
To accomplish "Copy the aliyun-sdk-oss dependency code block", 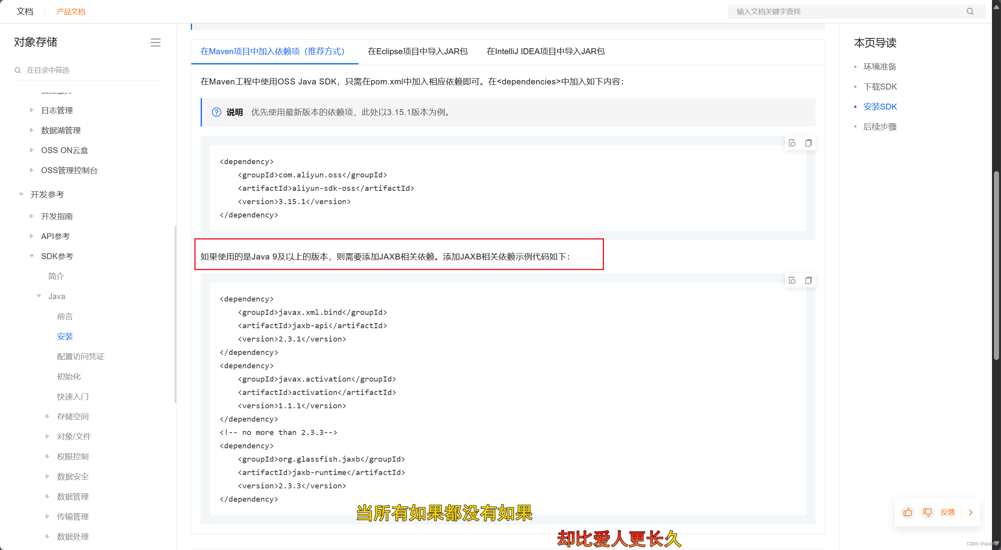I will (x=808, y=143).
